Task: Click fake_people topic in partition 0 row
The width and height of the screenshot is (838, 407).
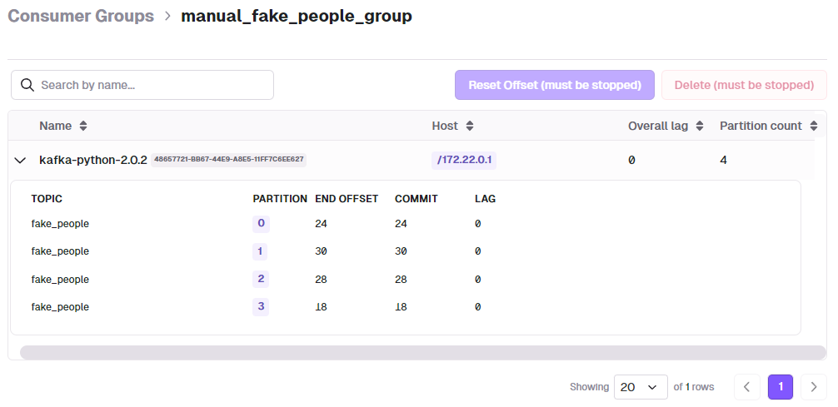Action: pyautogui.click(x=60, y=224)
